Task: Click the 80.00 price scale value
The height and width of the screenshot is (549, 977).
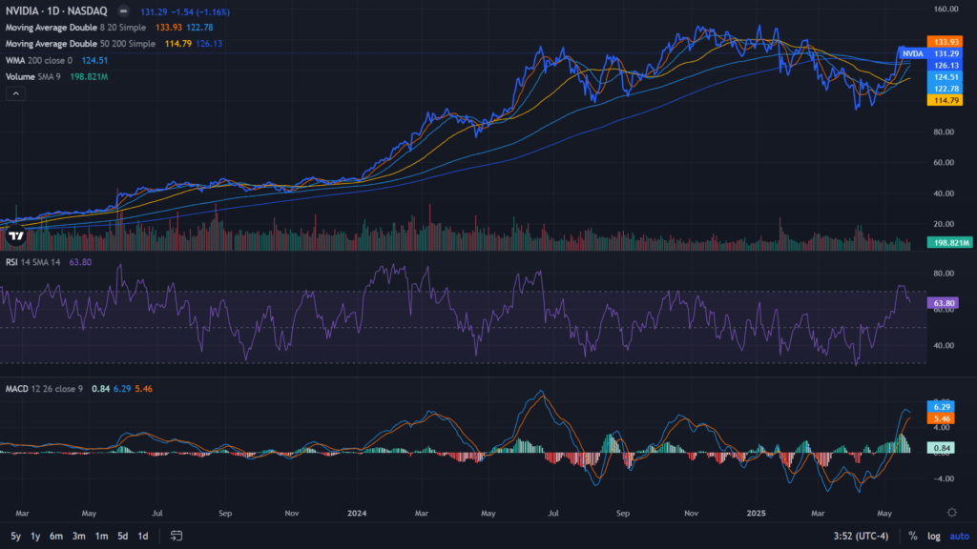Action: 944,132
